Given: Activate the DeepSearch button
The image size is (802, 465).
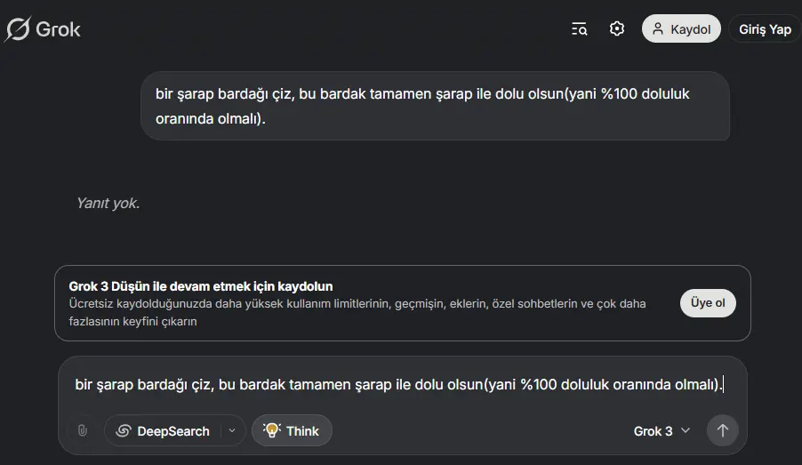Looking at the screenshot, I should tap(163, 430).
